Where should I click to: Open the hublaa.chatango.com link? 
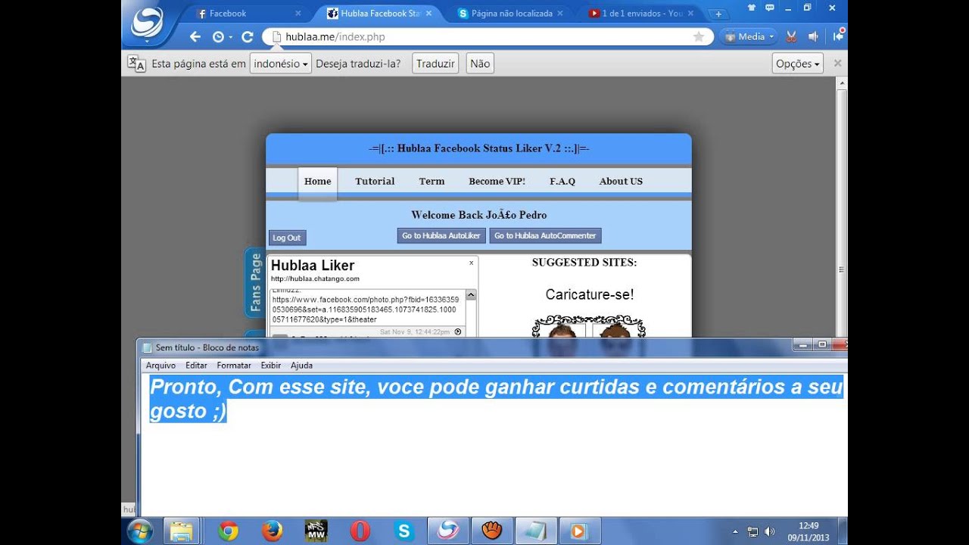pos(315,279)
